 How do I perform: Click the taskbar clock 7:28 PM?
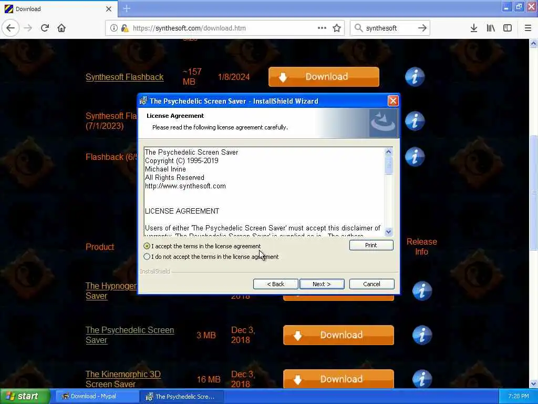[518, 396]
